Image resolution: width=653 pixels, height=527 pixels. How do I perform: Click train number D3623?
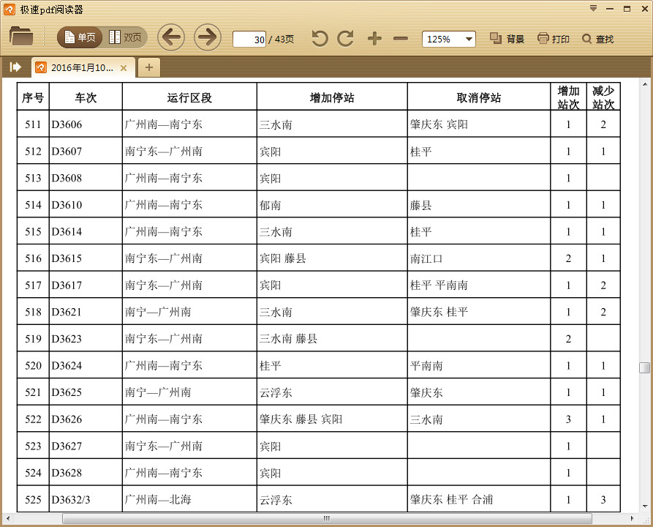pos(67,339)
